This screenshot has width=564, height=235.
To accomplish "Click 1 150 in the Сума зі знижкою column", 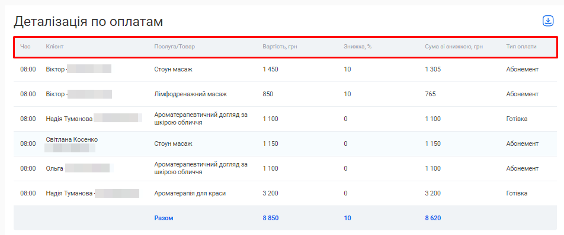I will (432, 143).
